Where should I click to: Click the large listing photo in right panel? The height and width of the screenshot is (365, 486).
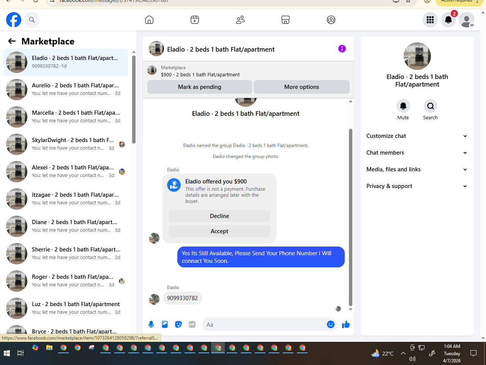[x=417, y=56]
